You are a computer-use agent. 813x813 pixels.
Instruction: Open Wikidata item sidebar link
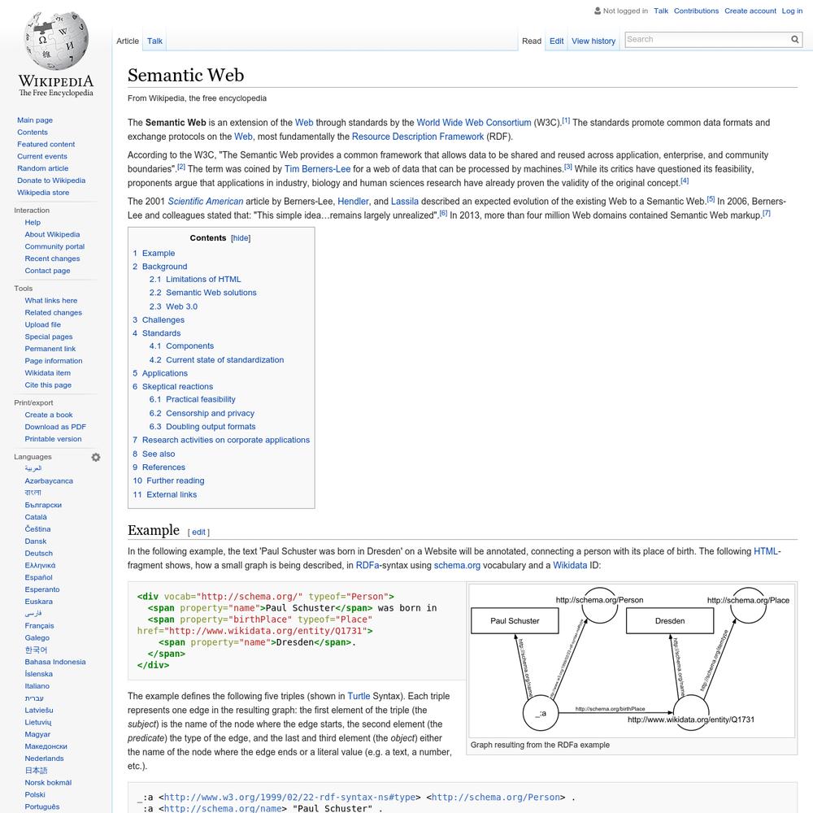(x=48, y=373)
